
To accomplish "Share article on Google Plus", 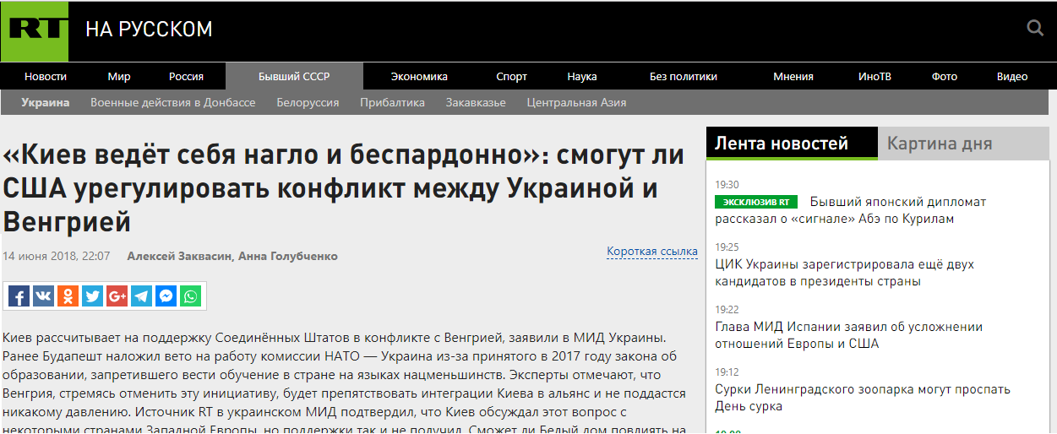I will (117, 296).
